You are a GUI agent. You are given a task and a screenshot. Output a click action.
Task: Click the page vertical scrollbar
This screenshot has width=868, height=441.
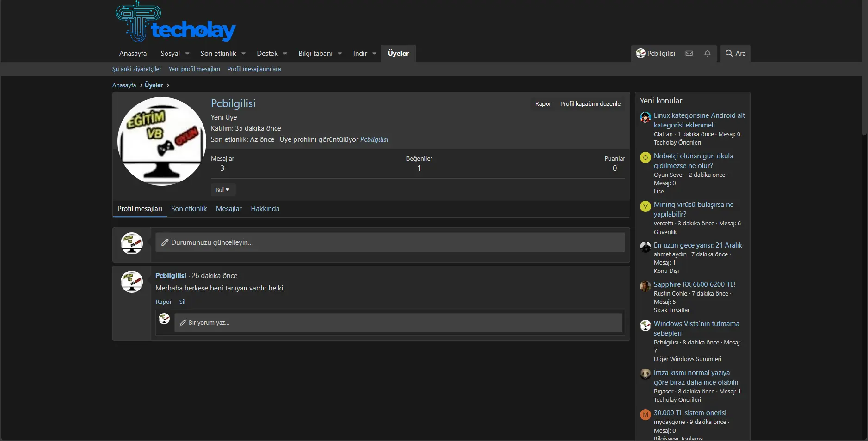865,68
